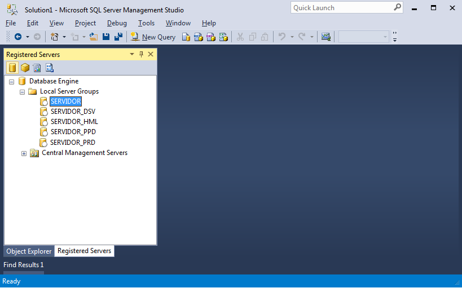Click the Paste icon in toolbar
The width and height of the screenshot is (462, 288).
[x=265, y=37]
